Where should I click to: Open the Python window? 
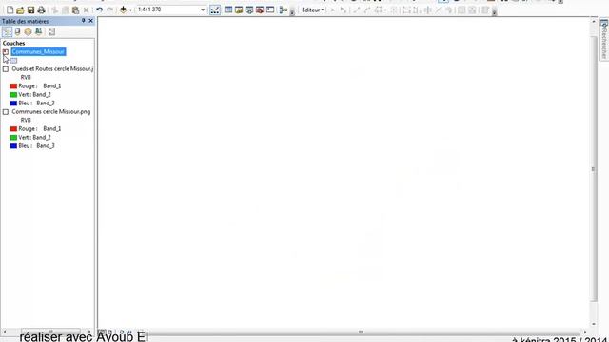coord(270,9)
